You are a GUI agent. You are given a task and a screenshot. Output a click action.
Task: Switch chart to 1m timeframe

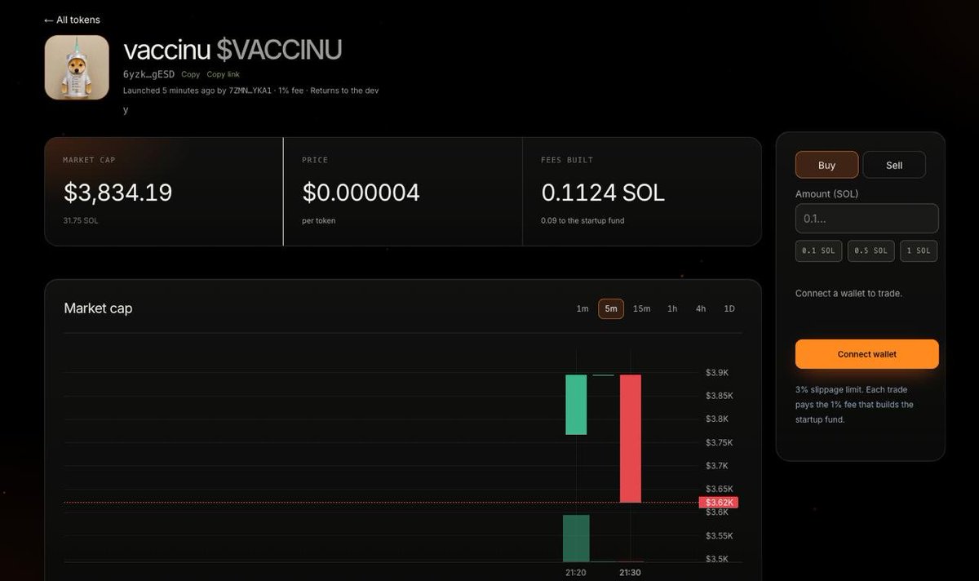pyautogui.click(x=583, y=308)
